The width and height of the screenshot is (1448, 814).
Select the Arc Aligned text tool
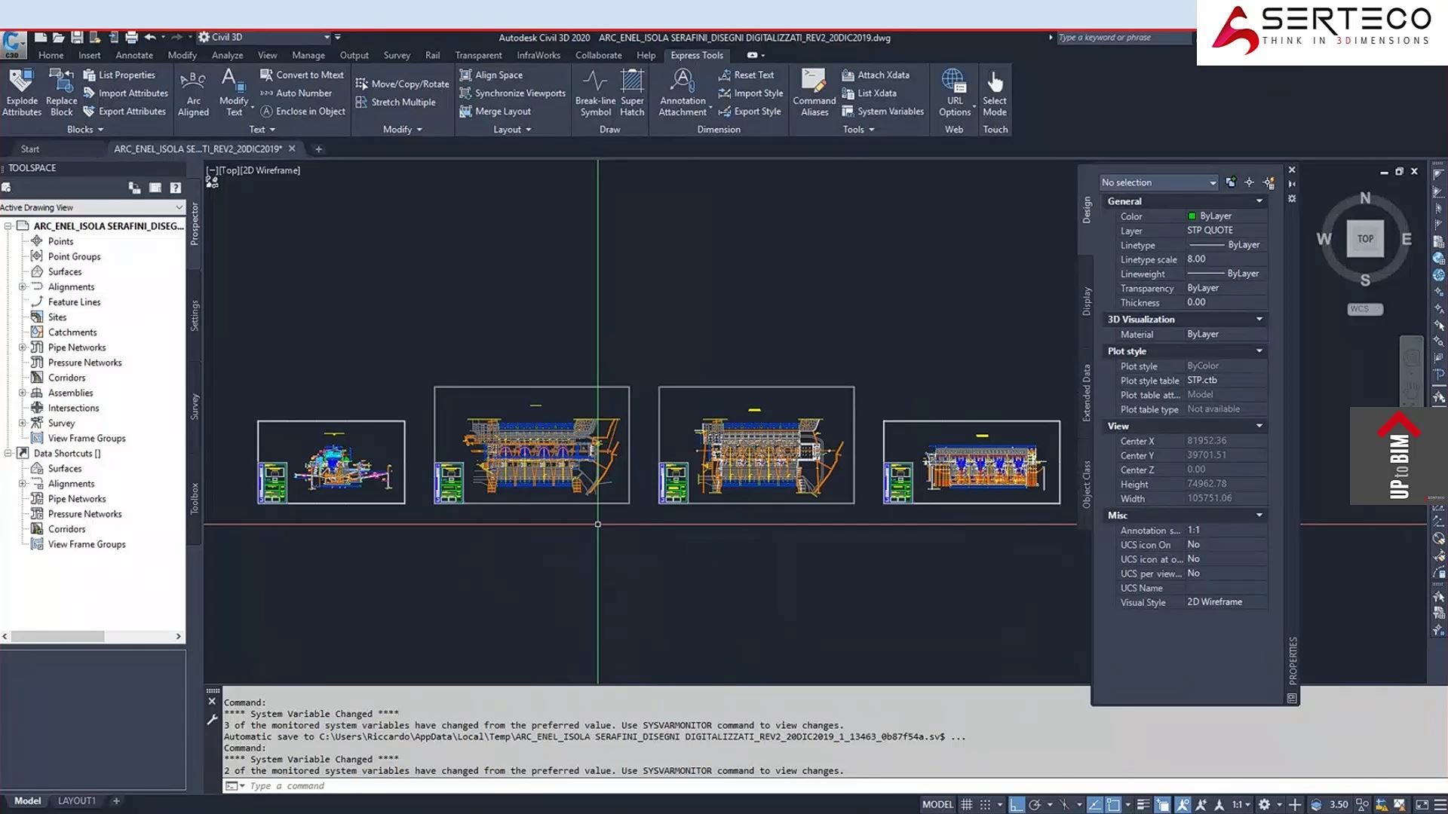(x=193, y=92)
